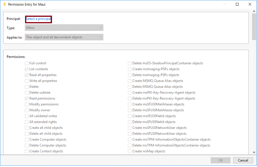The image size is (257, 167).
Task: Toggle the List contents checkbox
Action: pyautogui.click(x=27, y=69)
